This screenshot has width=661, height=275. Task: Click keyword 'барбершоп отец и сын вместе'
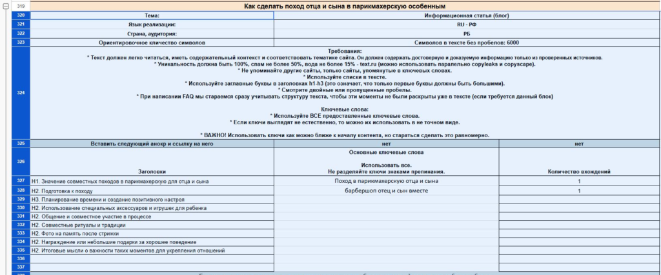tap(386, 191)
